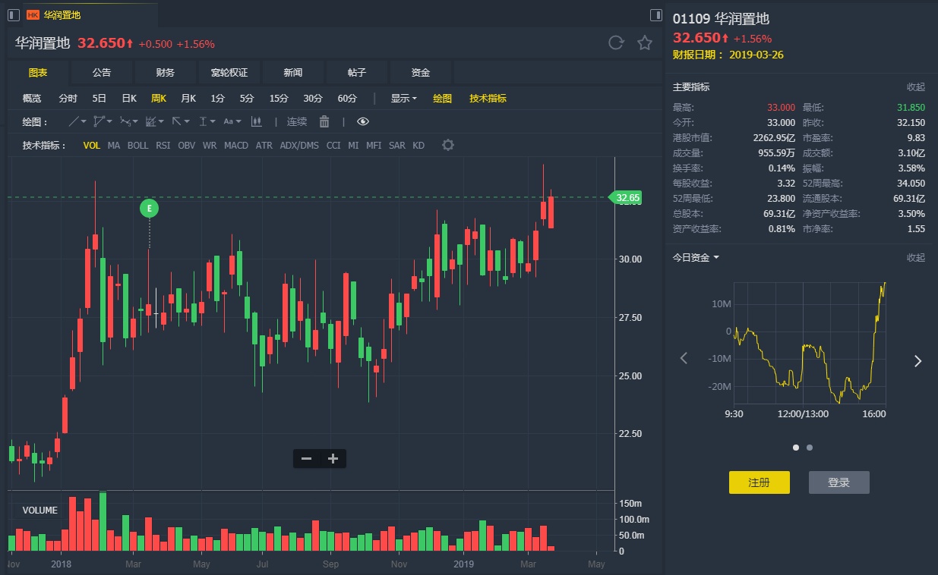Open the 今日资金 dropdown
938x575 pixels.
click(695, 257)
